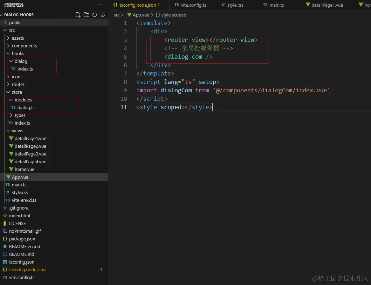Screen dimensions: 371x285
Task: Expand the types folder
Action: click(x=54, y=115)
